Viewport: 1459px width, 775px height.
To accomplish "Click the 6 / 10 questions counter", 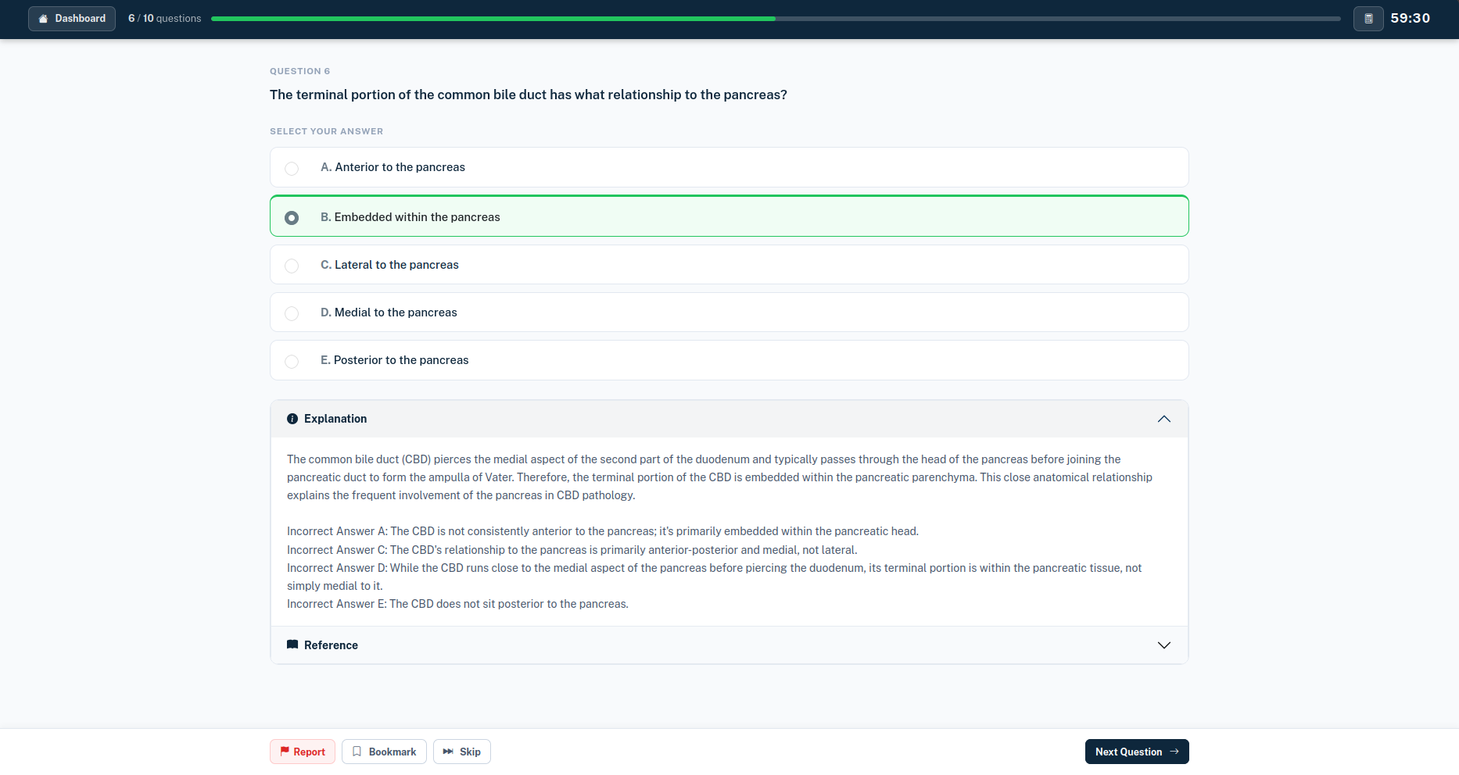I will pos(165,19).
